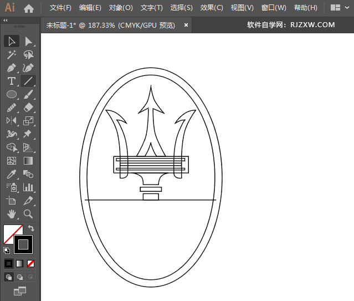The width and height of the screenshot is (354, 301).
Task: Open the 视图(V) menu
Action: tap(242, 8)
